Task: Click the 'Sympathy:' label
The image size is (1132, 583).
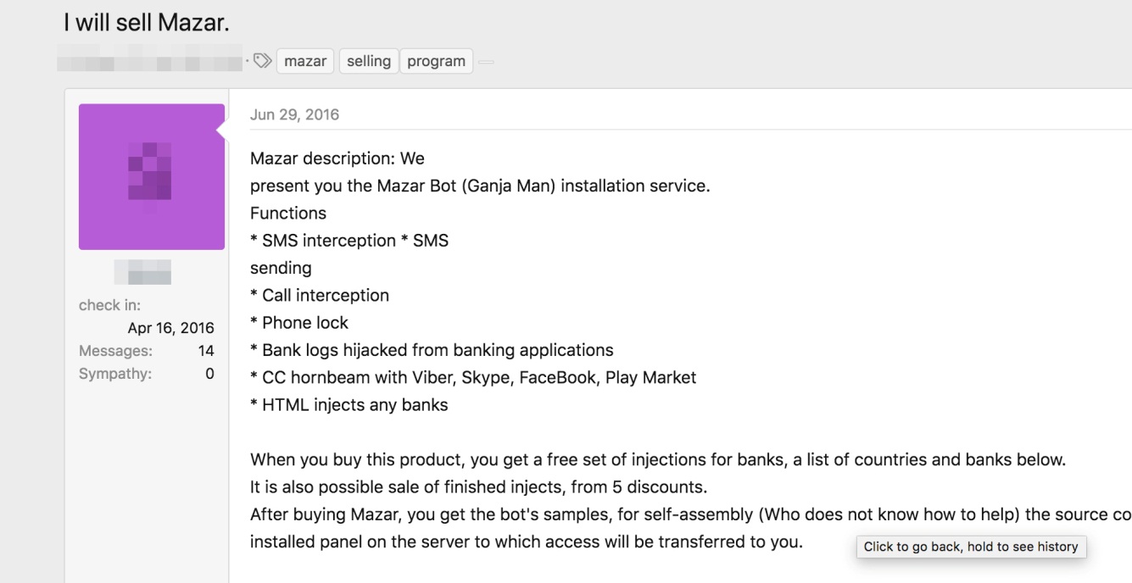Action: tap(115, 374)
